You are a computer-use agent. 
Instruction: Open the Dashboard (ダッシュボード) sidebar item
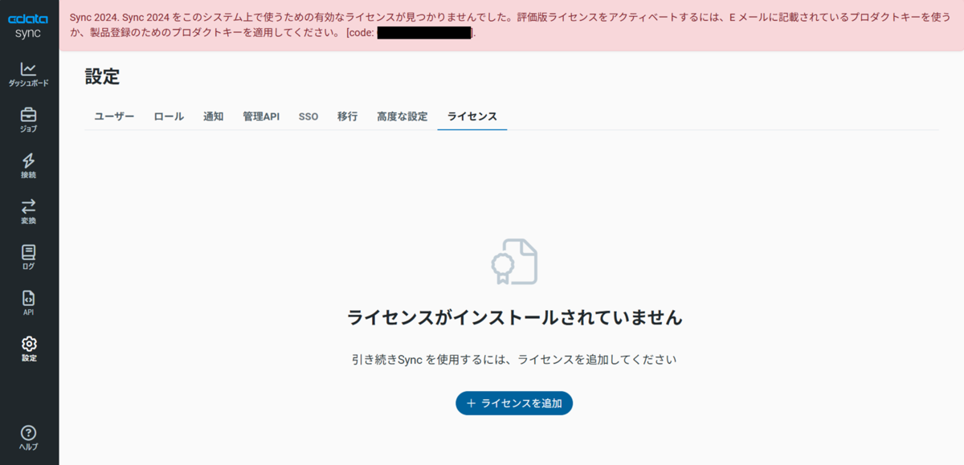tap(29, 75)
